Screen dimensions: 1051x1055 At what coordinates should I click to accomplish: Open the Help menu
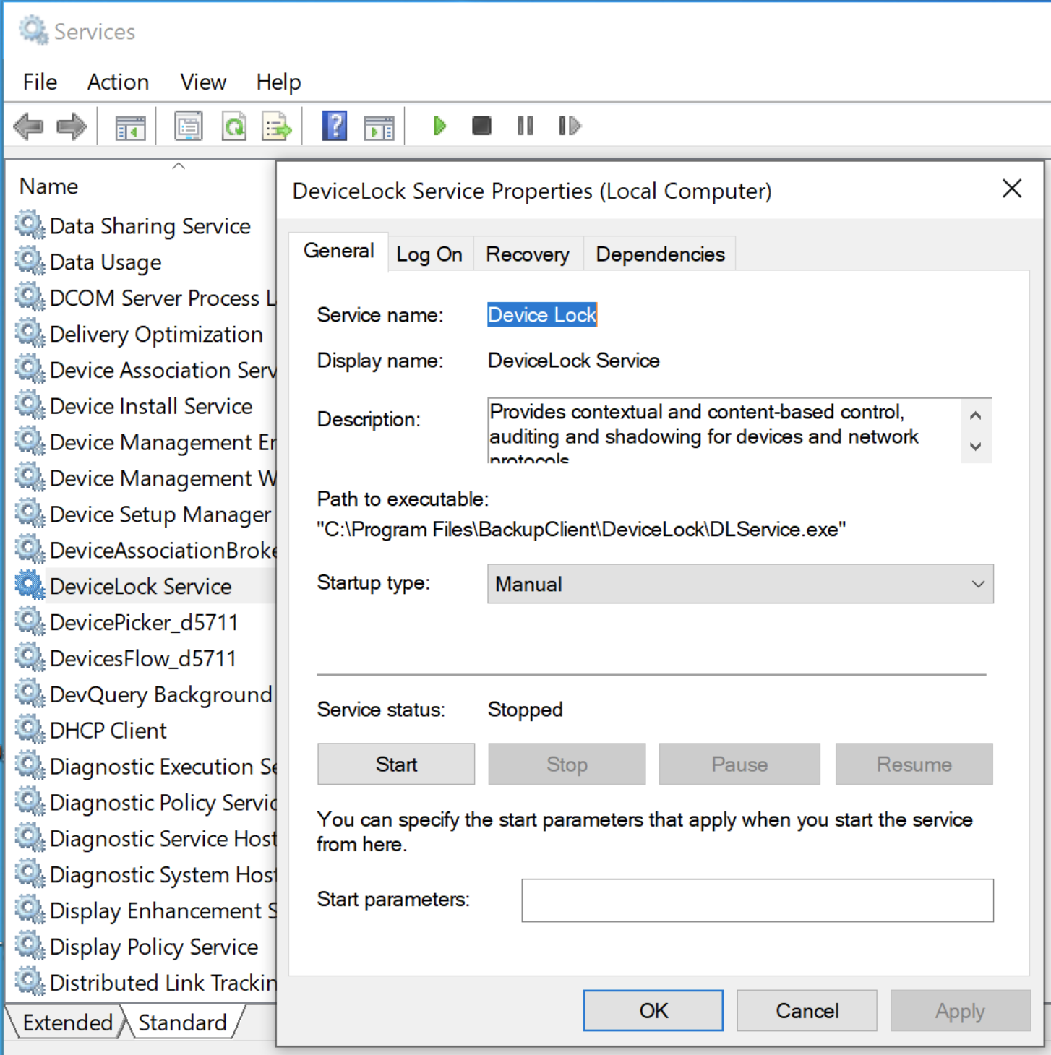coord(278,82)
